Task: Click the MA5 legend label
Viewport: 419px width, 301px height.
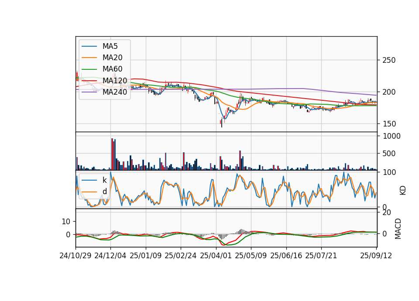Action: (x=110, y=46)
